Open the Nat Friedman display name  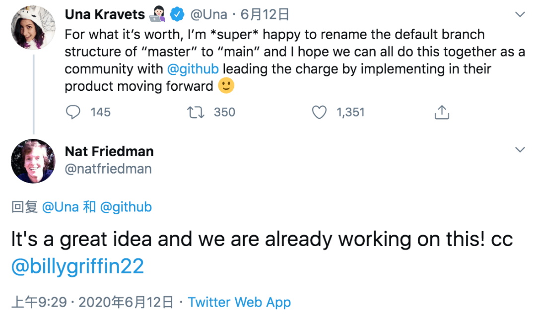[109, 151]
